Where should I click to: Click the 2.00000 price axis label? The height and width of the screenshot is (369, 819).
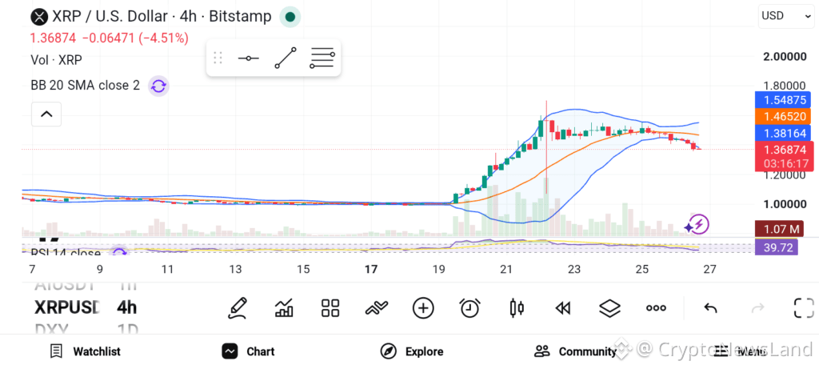pyautogui.click(x=785, y=57)
